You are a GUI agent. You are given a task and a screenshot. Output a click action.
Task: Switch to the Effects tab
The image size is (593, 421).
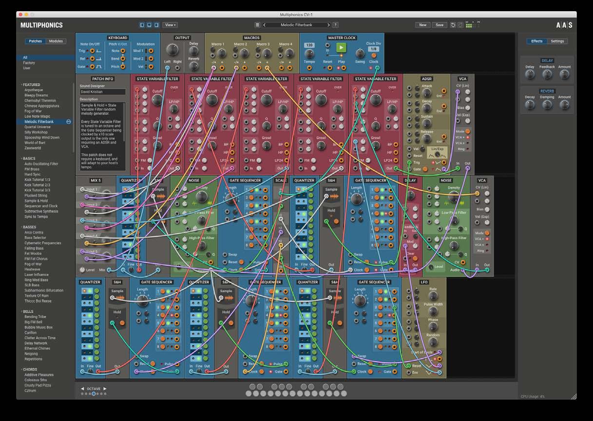pyautogui.click(x=537, y=41)
